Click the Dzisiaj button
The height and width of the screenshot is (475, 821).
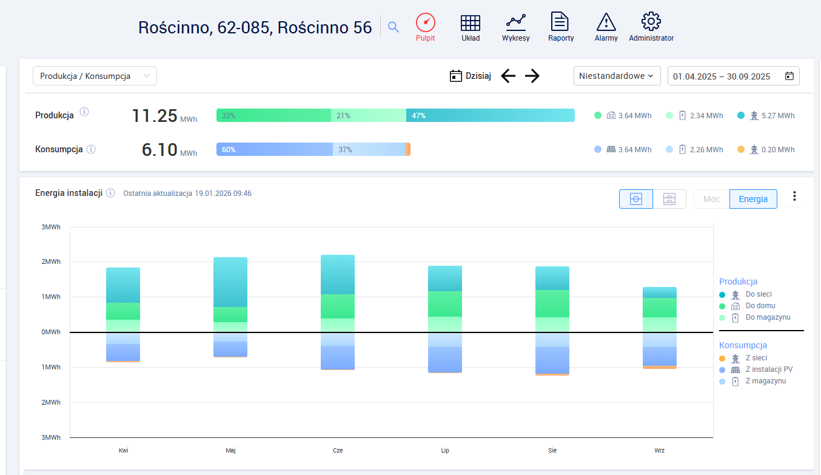coord(471,76)
